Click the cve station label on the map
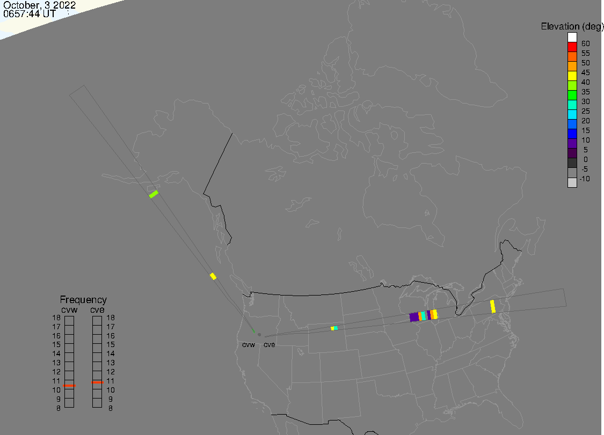This screenshot has width=604, height=435. click(x=270, y=344)
